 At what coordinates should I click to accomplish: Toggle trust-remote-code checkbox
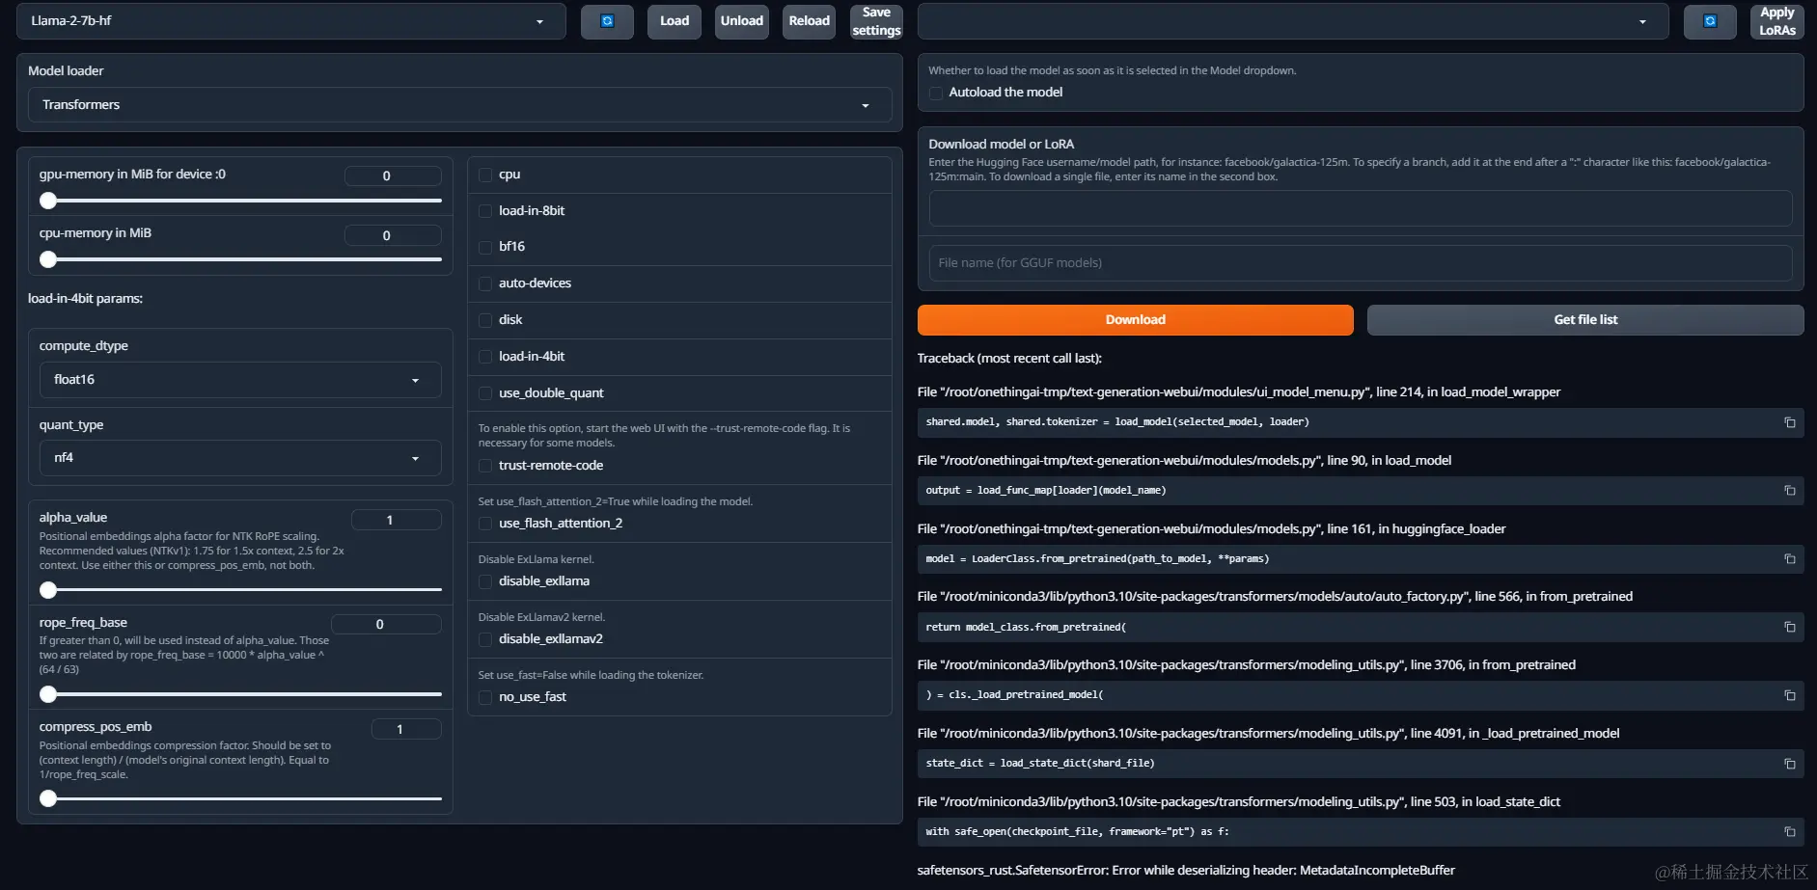(485, 466)
